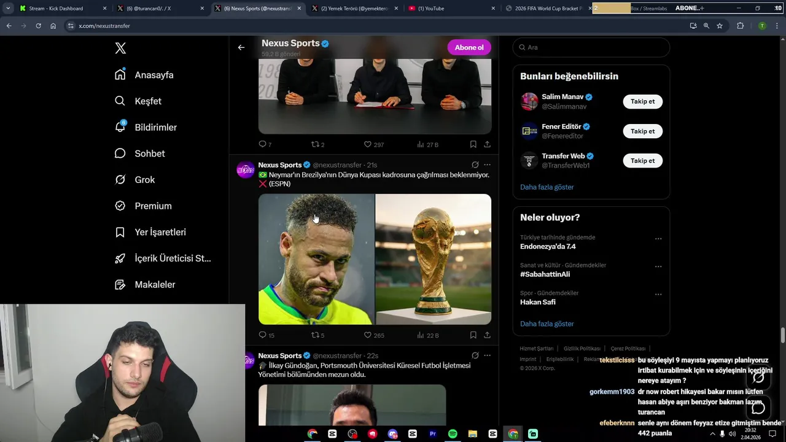Open the Hakan Safi trend
This screenshot has width=786, height=442.
[x=538, y=302]
